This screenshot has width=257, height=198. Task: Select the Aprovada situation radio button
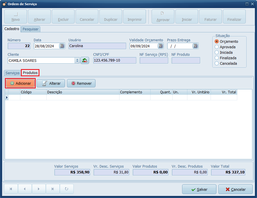(217, 47)
